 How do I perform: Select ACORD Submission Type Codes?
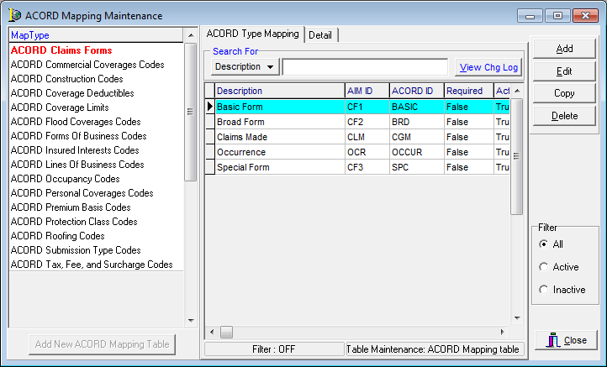[96, 250]
